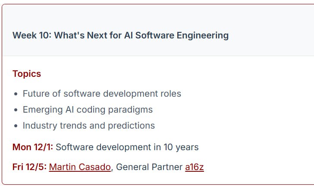
Task: Click the Fri 12/5 date label
Action: (29, 167)
